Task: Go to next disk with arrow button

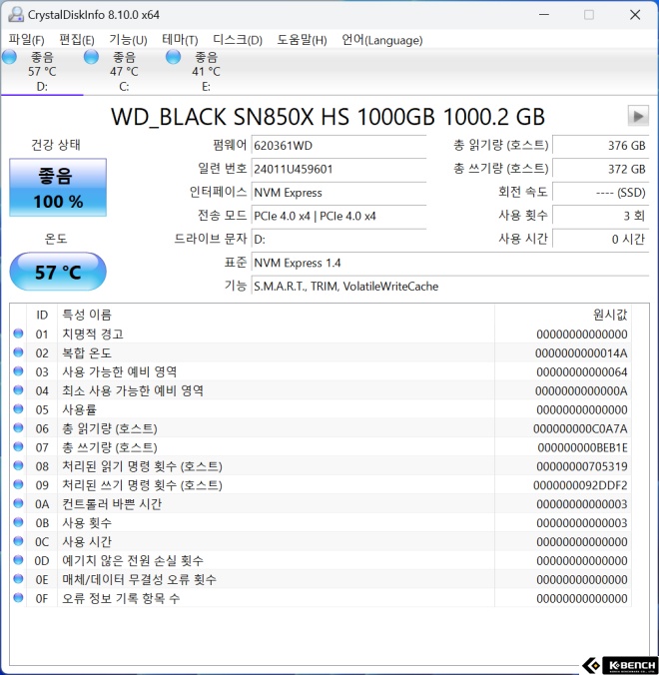Action: [638, 116]
